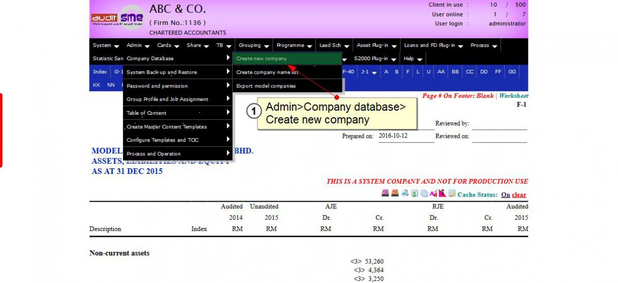Click the Audit SME logo

tap(117, 18)
